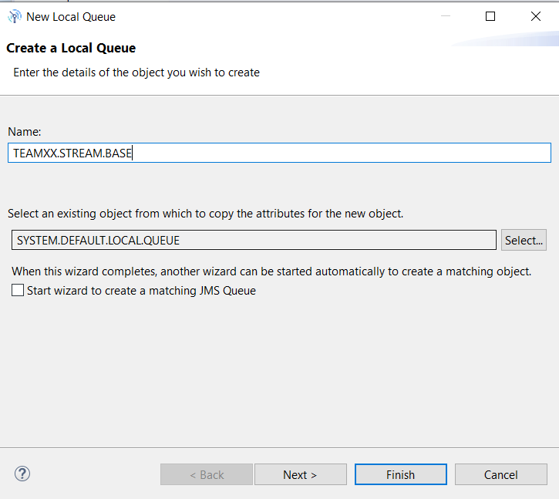
Task: Click the MQ Explorer icon in title bar
Action: [14, 16]
